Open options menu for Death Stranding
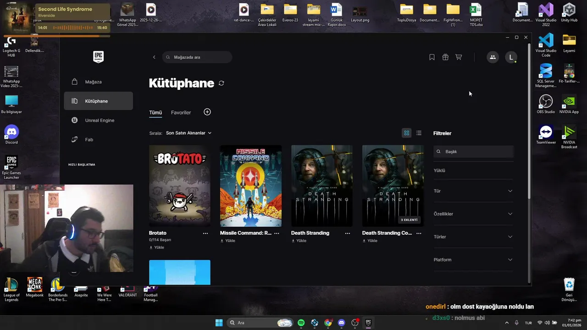The image size is (587, 330). [348, 233]
